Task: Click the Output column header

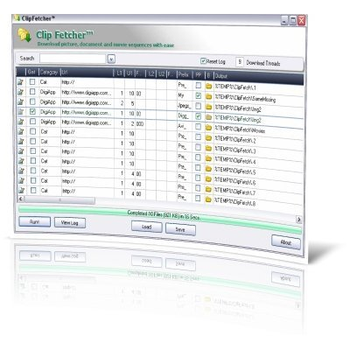Action: 258,78
